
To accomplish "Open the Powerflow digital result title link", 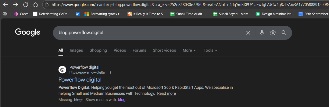I will [80, 80].
